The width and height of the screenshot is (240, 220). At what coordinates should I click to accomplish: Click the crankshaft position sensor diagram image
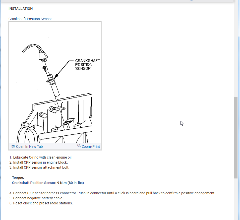click(x=55, y=83)
